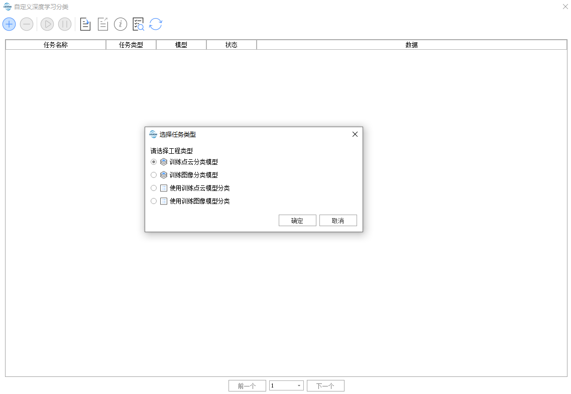
Task: Pause the task with the pause icon
Action: (x=65, y=25)
